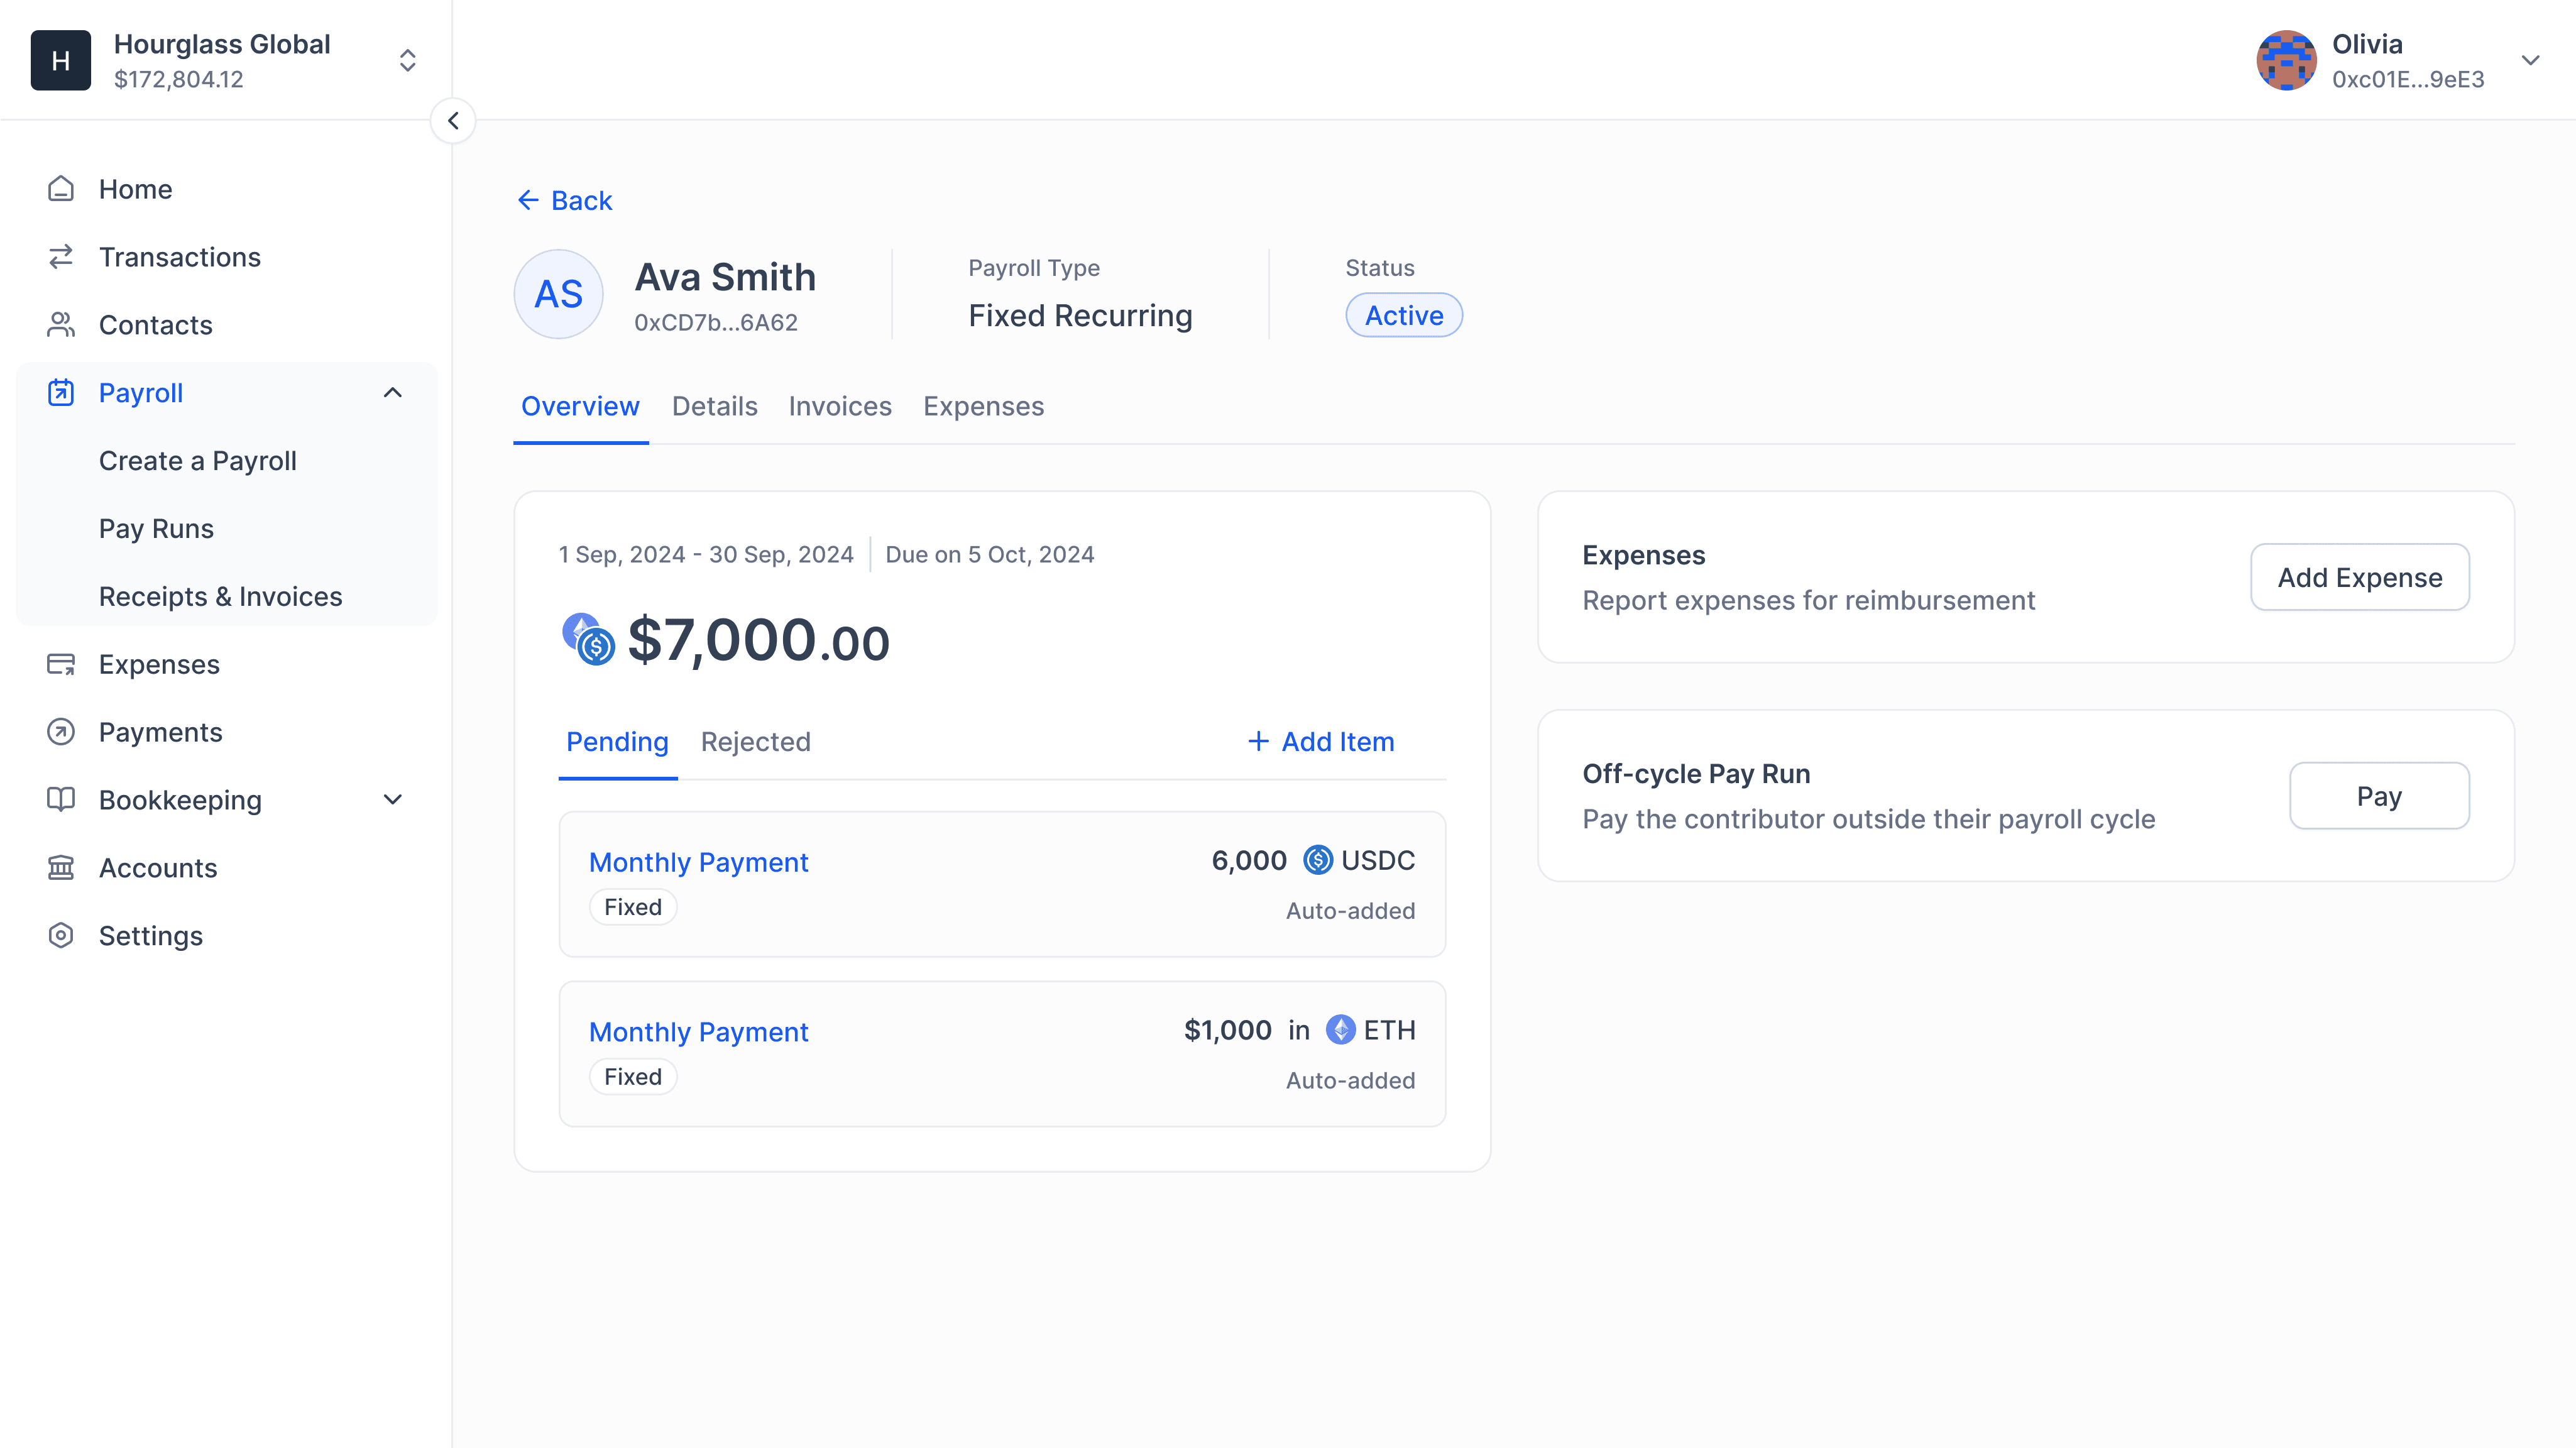
Task: Open the Details tab for Ava Smith
Action: 714,406
